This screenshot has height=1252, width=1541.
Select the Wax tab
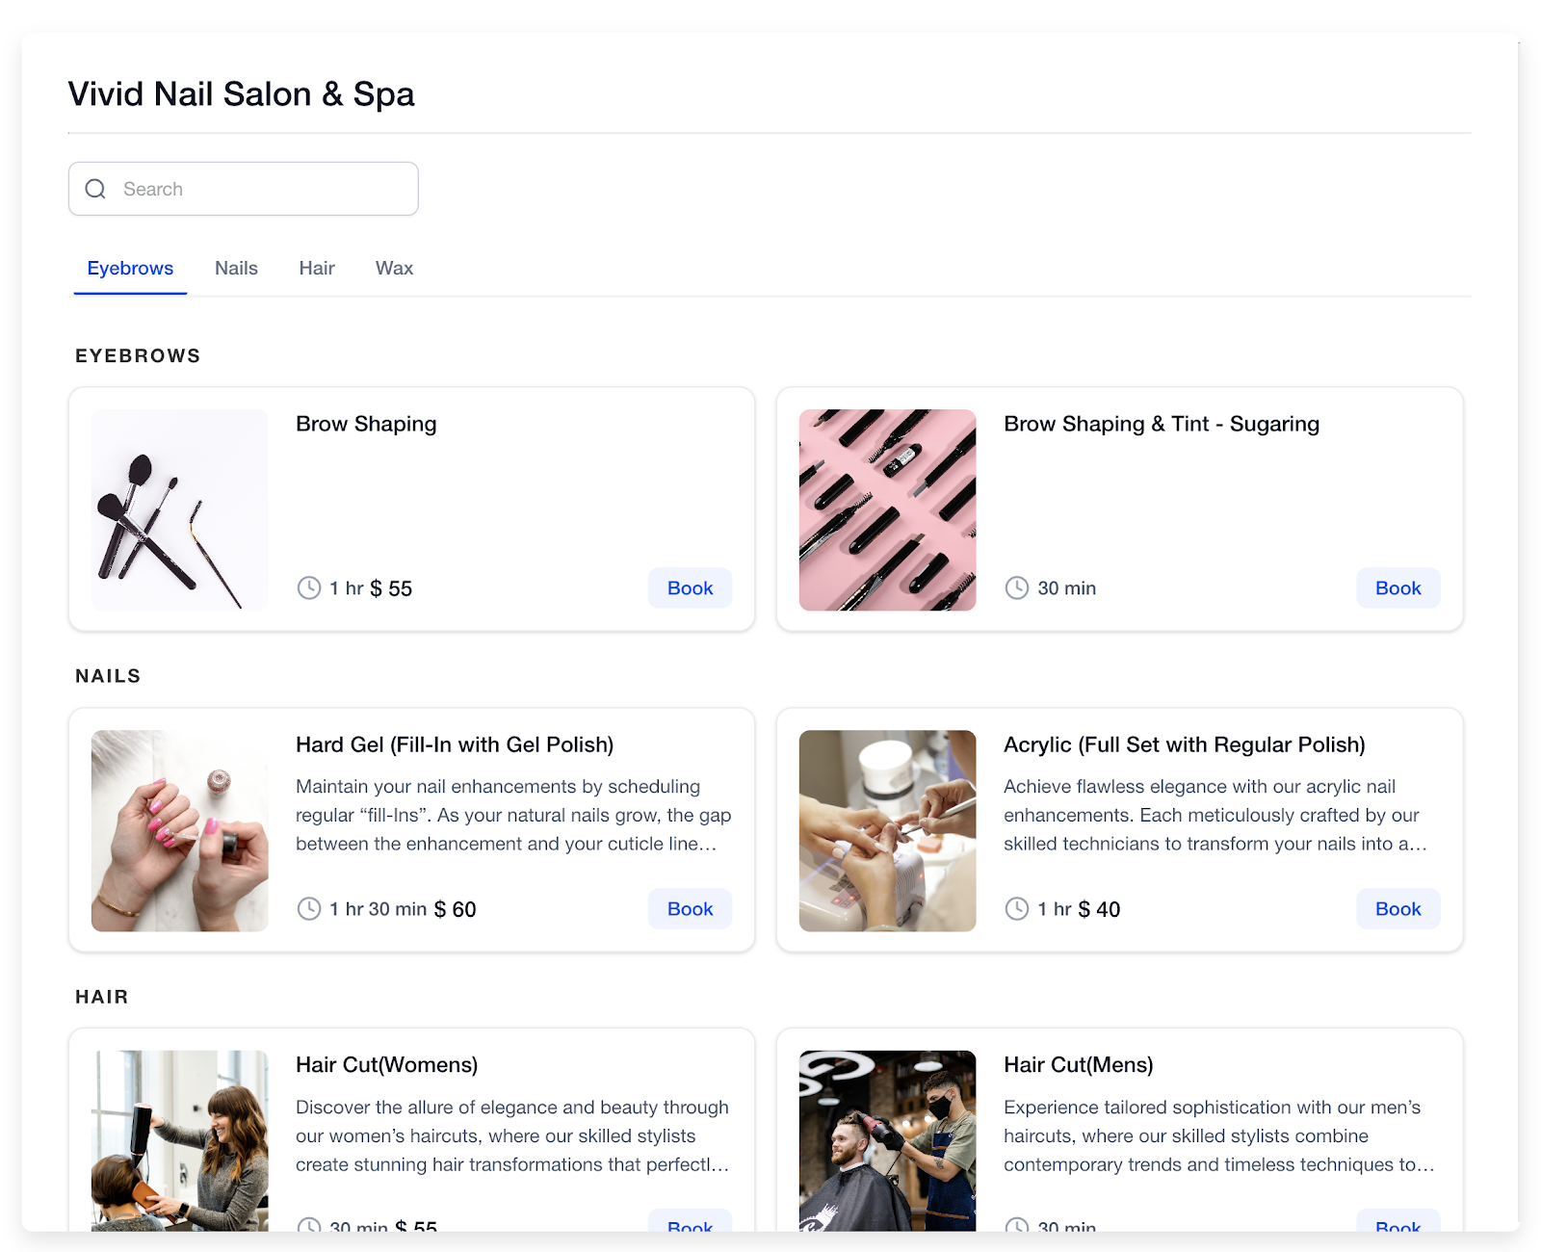point(393,268)
